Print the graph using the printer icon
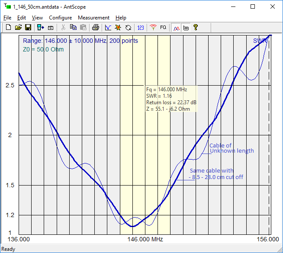Viewport: 283px width, 253px height. pyautogui.click(x=96, y=27)
